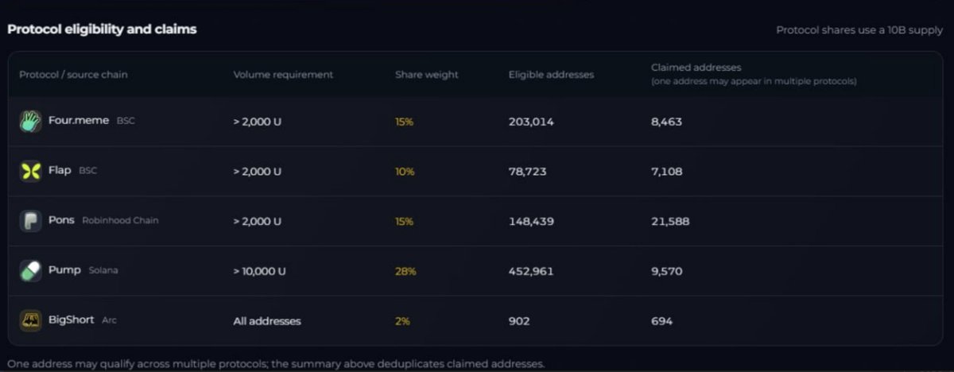Select the BigShort Arc row label
954x372 pixels.
point(83,320)
